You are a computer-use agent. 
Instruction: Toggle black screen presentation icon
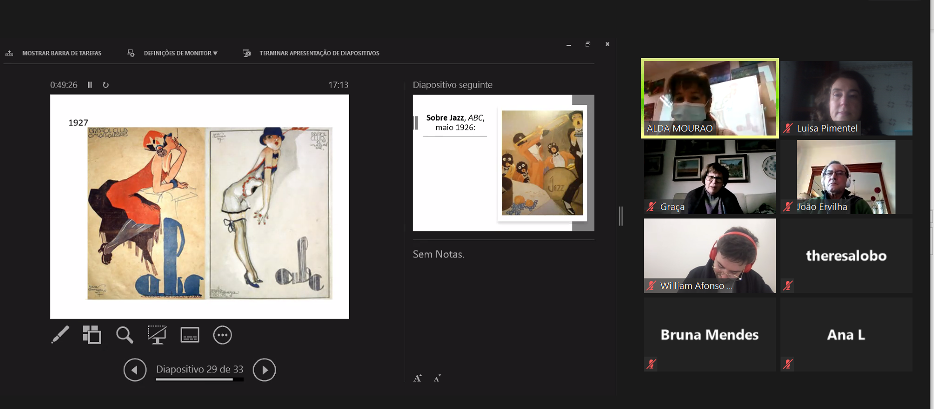click(x=157, y=335)
